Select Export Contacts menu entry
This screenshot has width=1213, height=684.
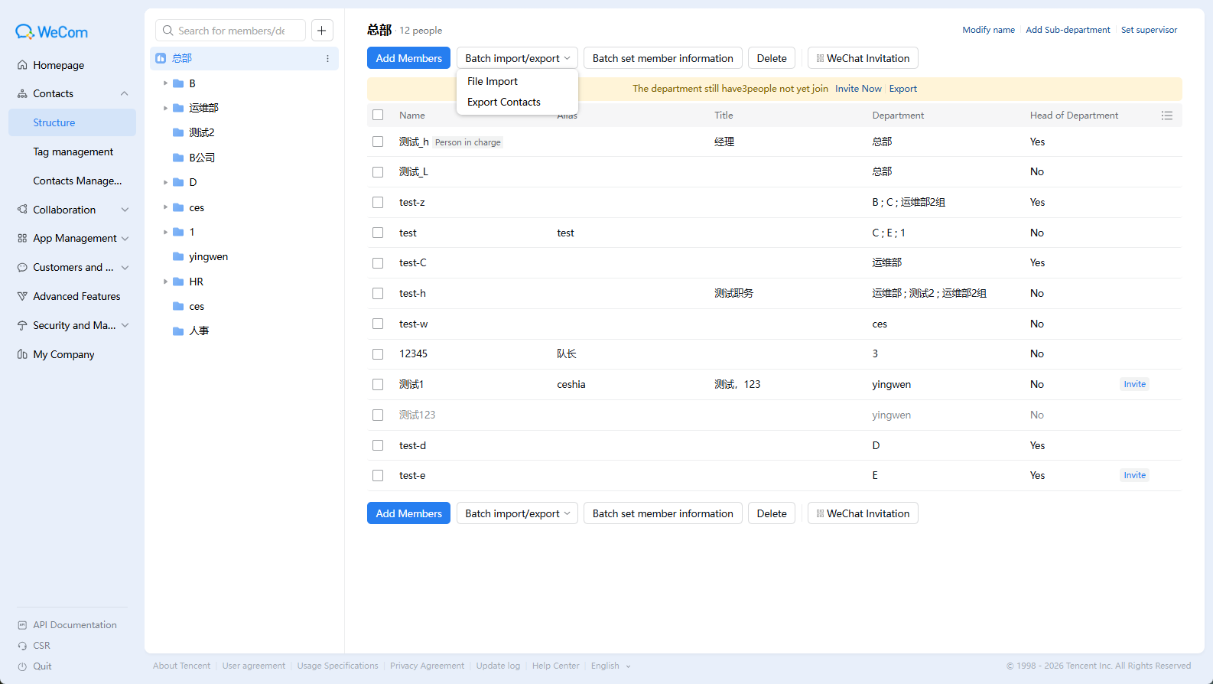coord(504,102)
